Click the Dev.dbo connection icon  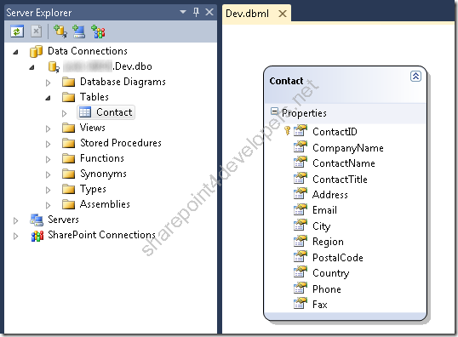54,66
